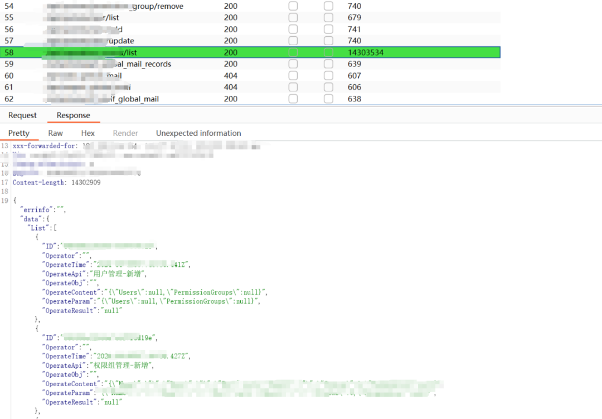
Task: Click the second ID line ending 19e
Action: pyautogui.click(x=100, y=338)
